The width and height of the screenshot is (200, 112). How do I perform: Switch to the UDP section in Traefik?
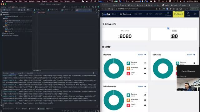(159, 14)
